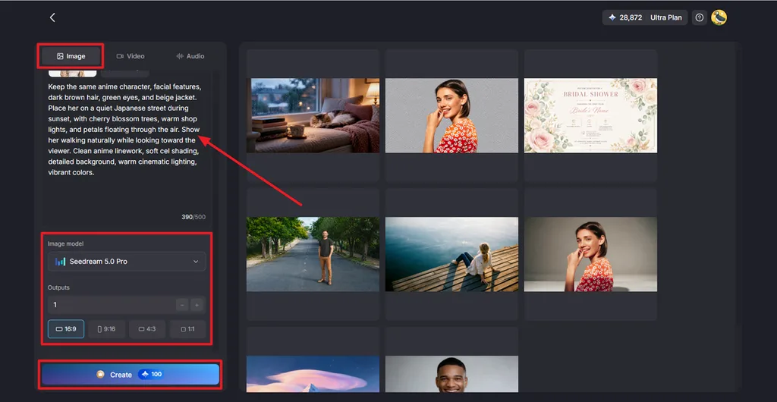Open the user profile avatar
Screen dimensions: 777x402
pos(719,17)
